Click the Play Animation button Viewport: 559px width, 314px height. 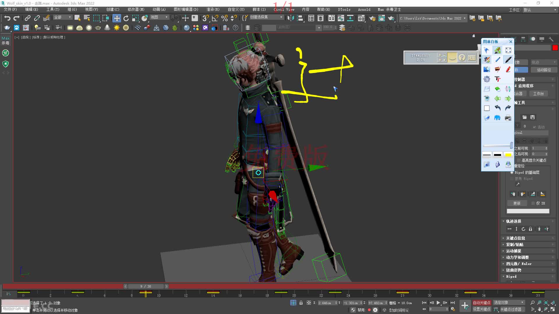pyautogui.click(x=438, y=303)
